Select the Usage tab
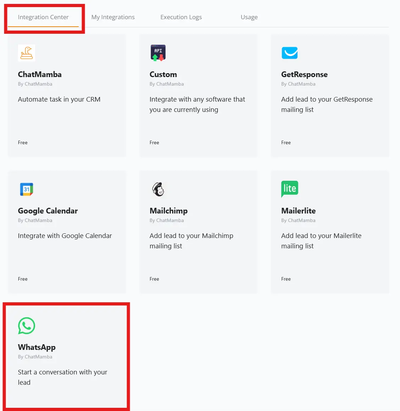 (x=249, y=17)
